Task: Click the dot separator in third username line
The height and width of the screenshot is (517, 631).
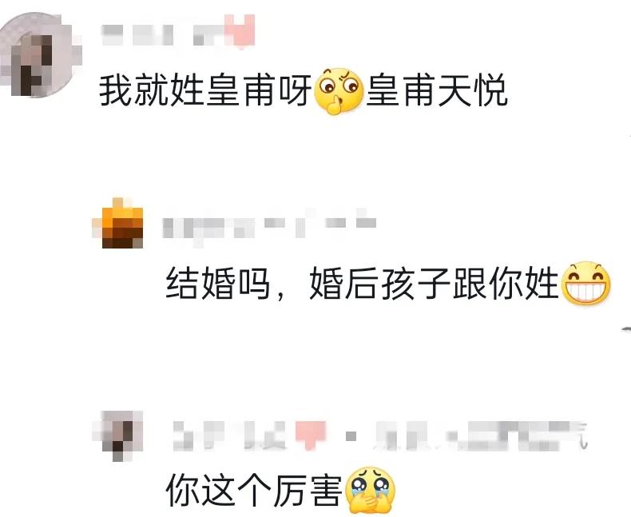Action: 351,435
